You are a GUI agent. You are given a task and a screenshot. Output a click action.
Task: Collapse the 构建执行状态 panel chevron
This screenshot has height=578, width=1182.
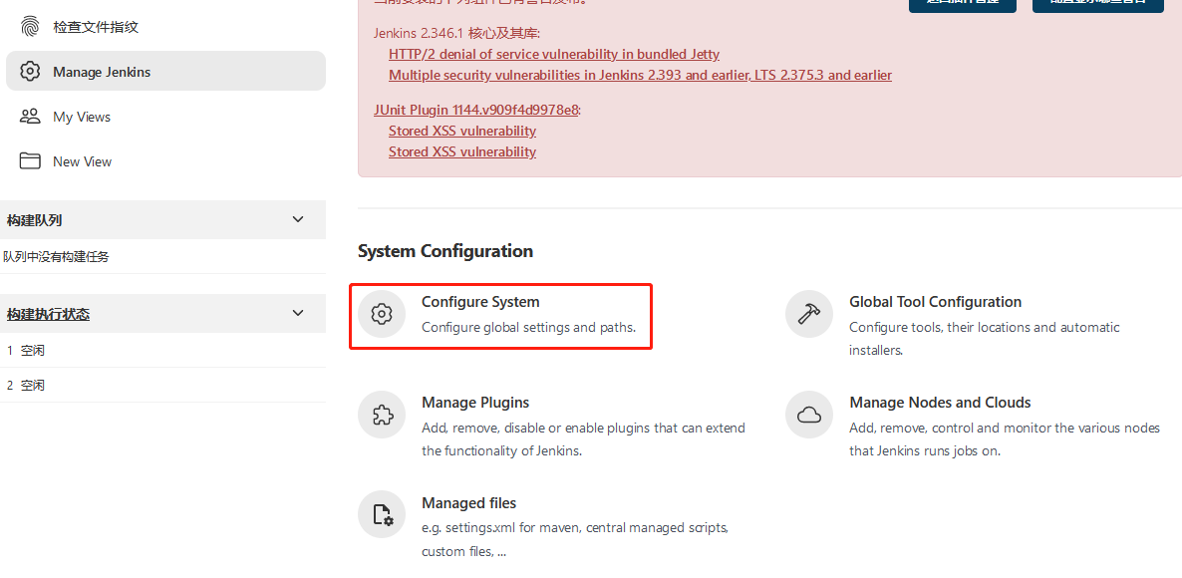point(298,313)
